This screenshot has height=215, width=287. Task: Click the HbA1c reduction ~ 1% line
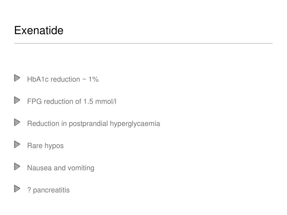(x=63, y=79)
